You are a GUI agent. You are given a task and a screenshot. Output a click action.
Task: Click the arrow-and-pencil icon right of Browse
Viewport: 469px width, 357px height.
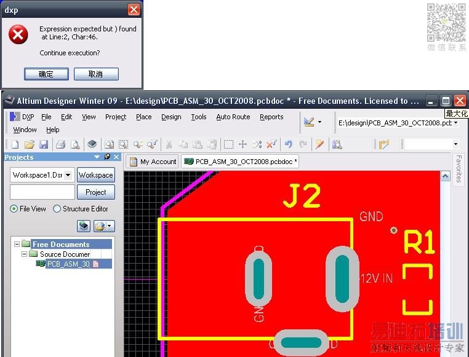[x=384, y=145]
